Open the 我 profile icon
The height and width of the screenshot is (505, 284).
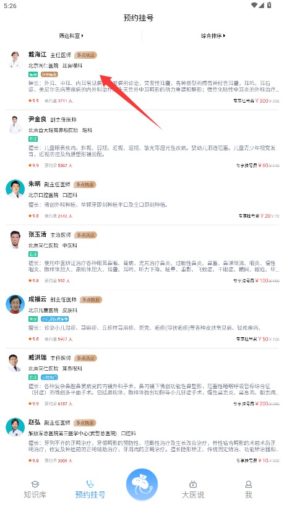248,484
